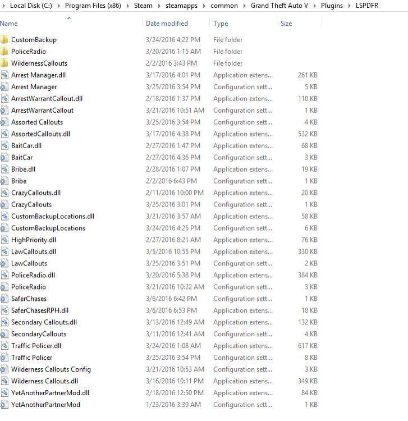Click the date 1/23/2016 3:39 AM
The width and height of the screenshot is (408, 421).
(x=173, y=405)
